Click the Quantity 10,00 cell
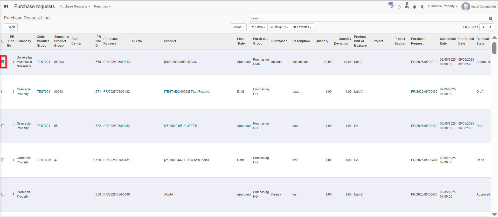The height and width of the screenshot is (217, 498). pos(328,62)
